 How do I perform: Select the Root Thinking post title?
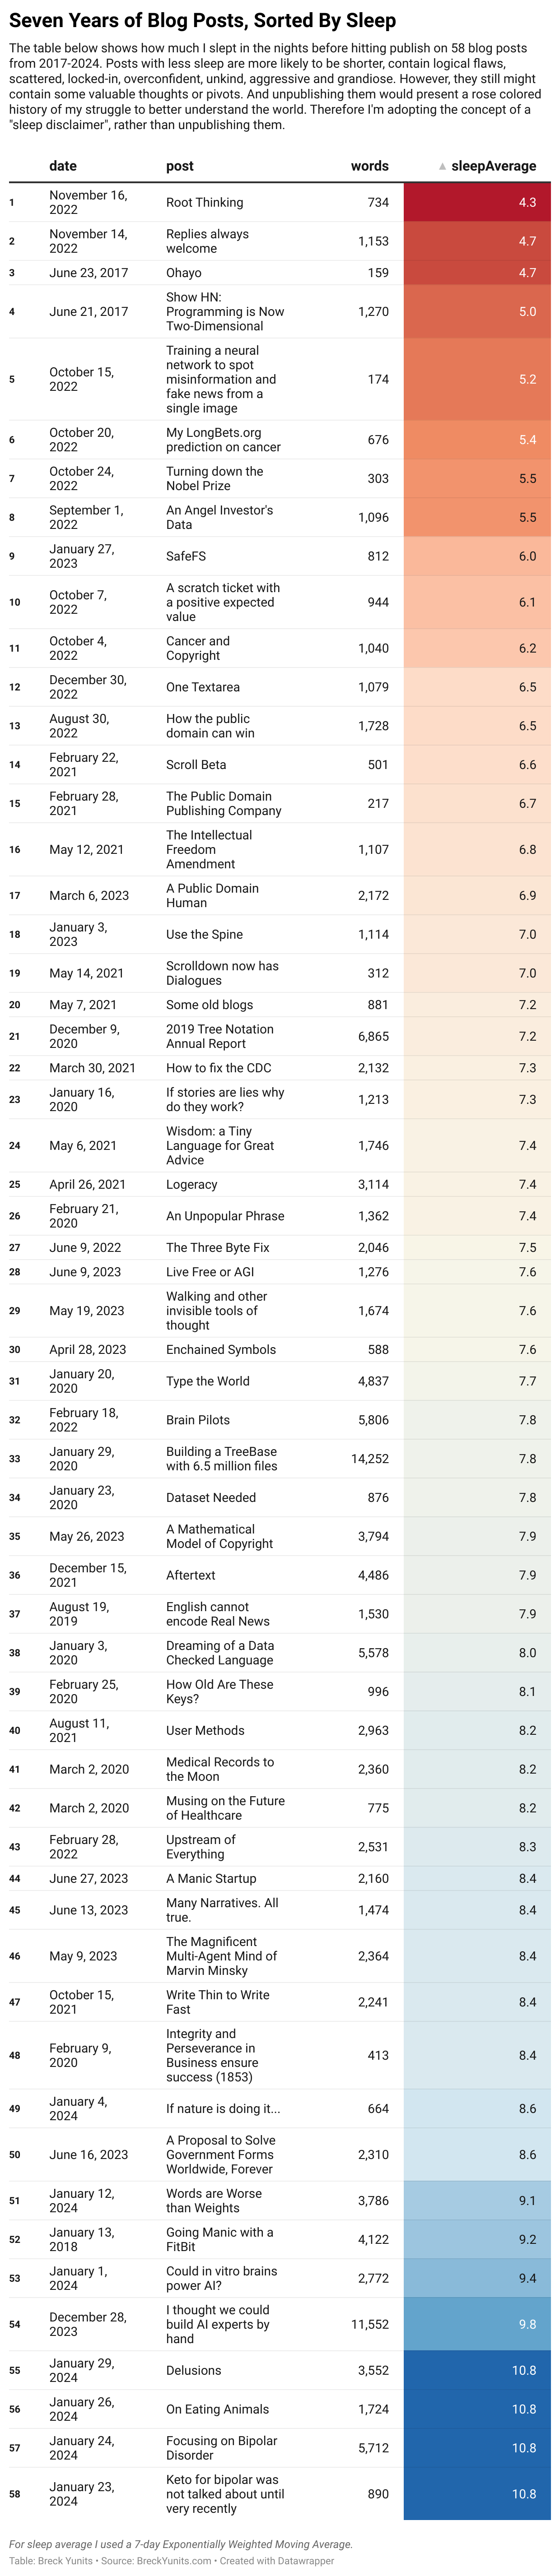tap(204, 202)
